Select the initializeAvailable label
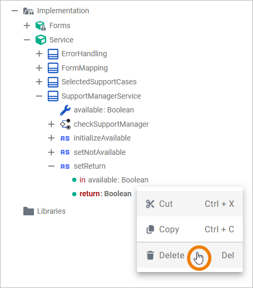Viewport: 253px width, 288px height. point(102,138)
